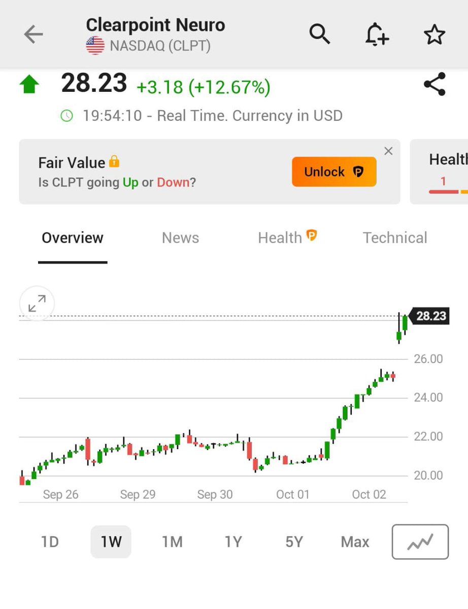Tap the Sep 29 date label
The height and width of the screenshot is (609, 468).
(x=138, y=495)
